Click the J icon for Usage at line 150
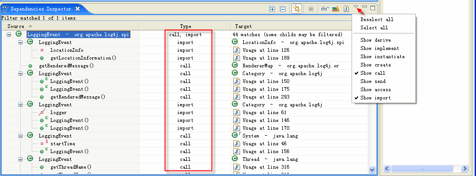476x176 pixels. pyautogui.click(x=236, y=81)
